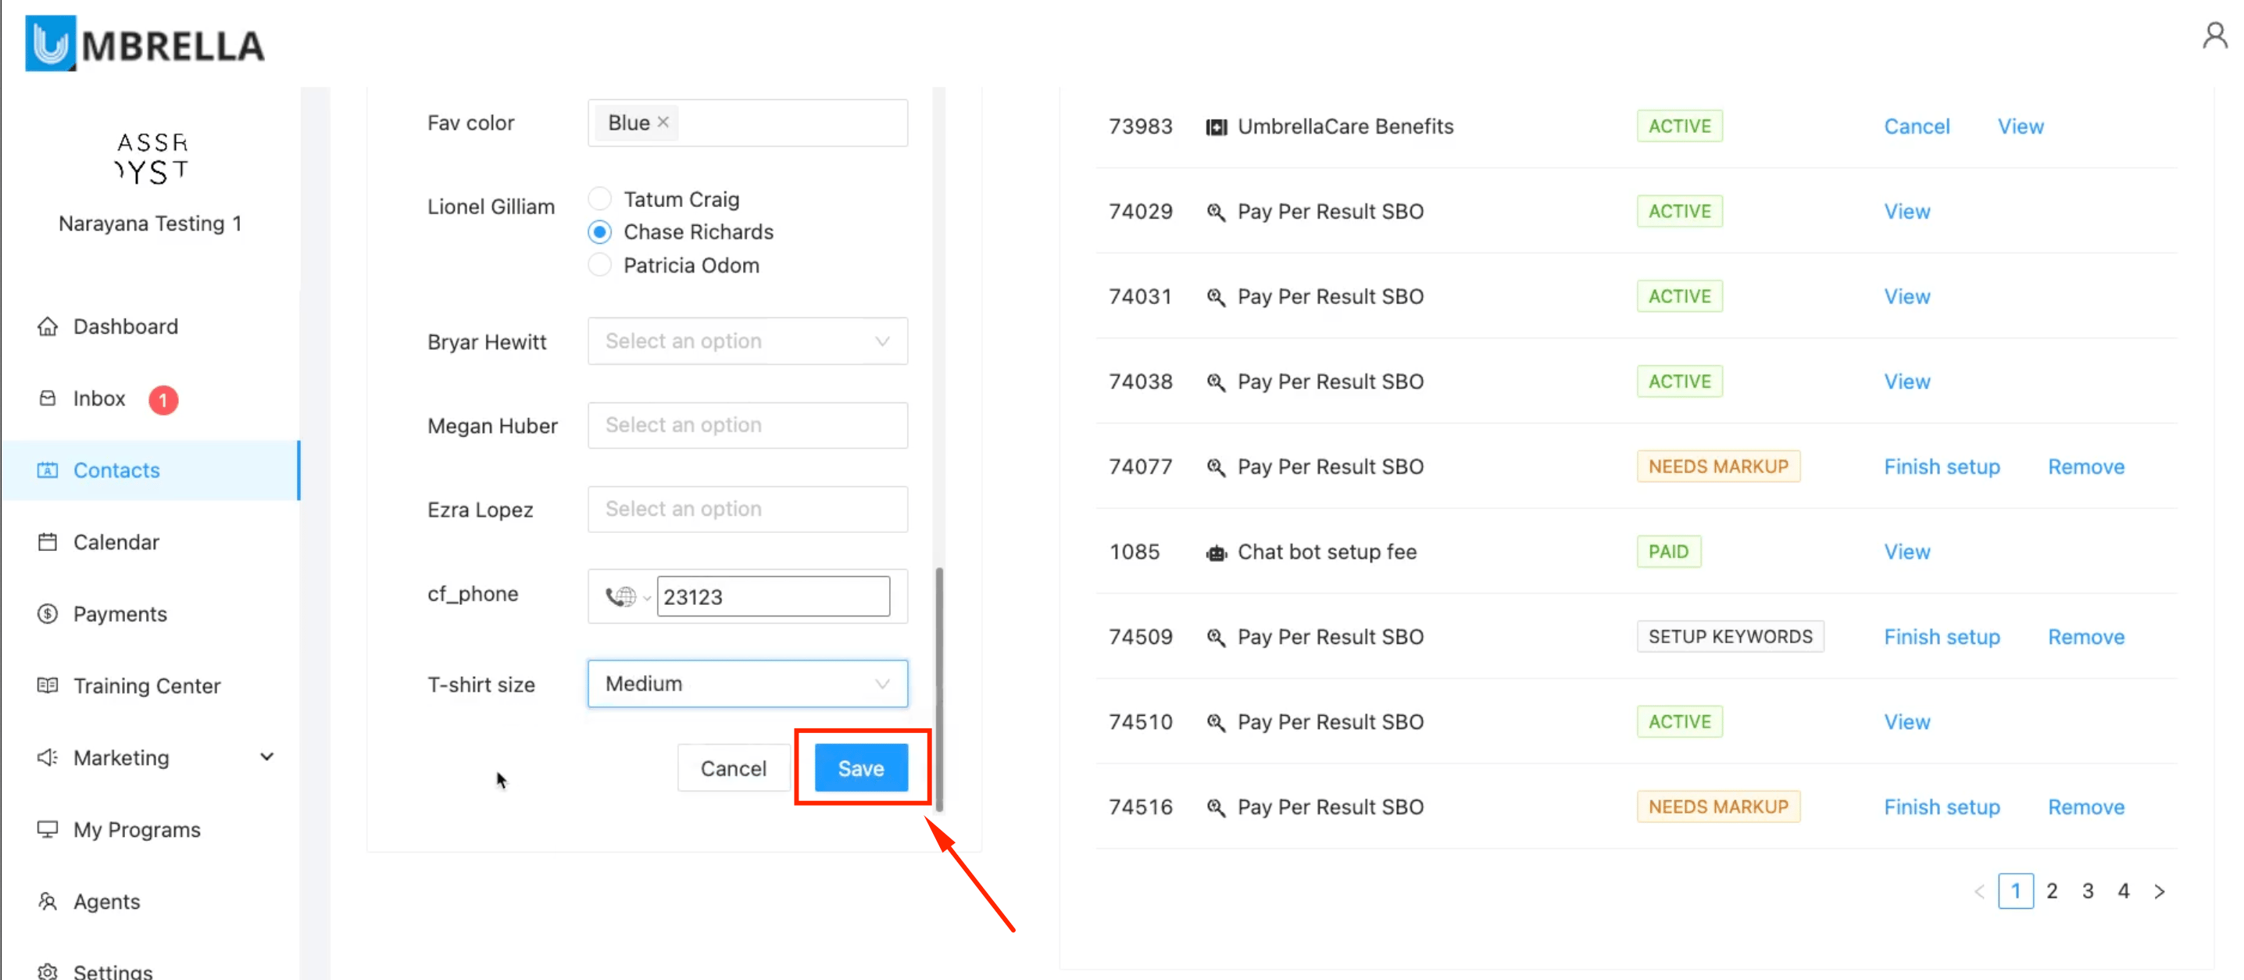Viewport: 2244px width, 980px height.
Task: Click the Inbox notification badge
Action: point(163,400)
